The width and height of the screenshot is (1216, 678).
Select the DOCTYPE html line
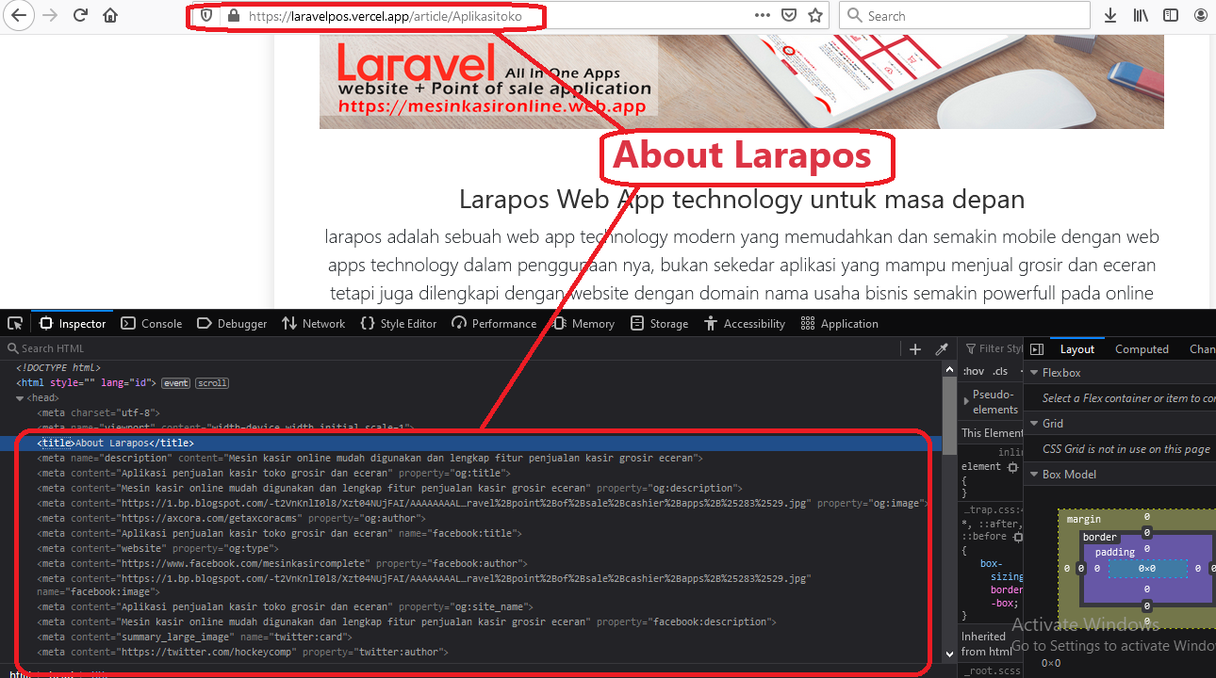pos(58,367)
